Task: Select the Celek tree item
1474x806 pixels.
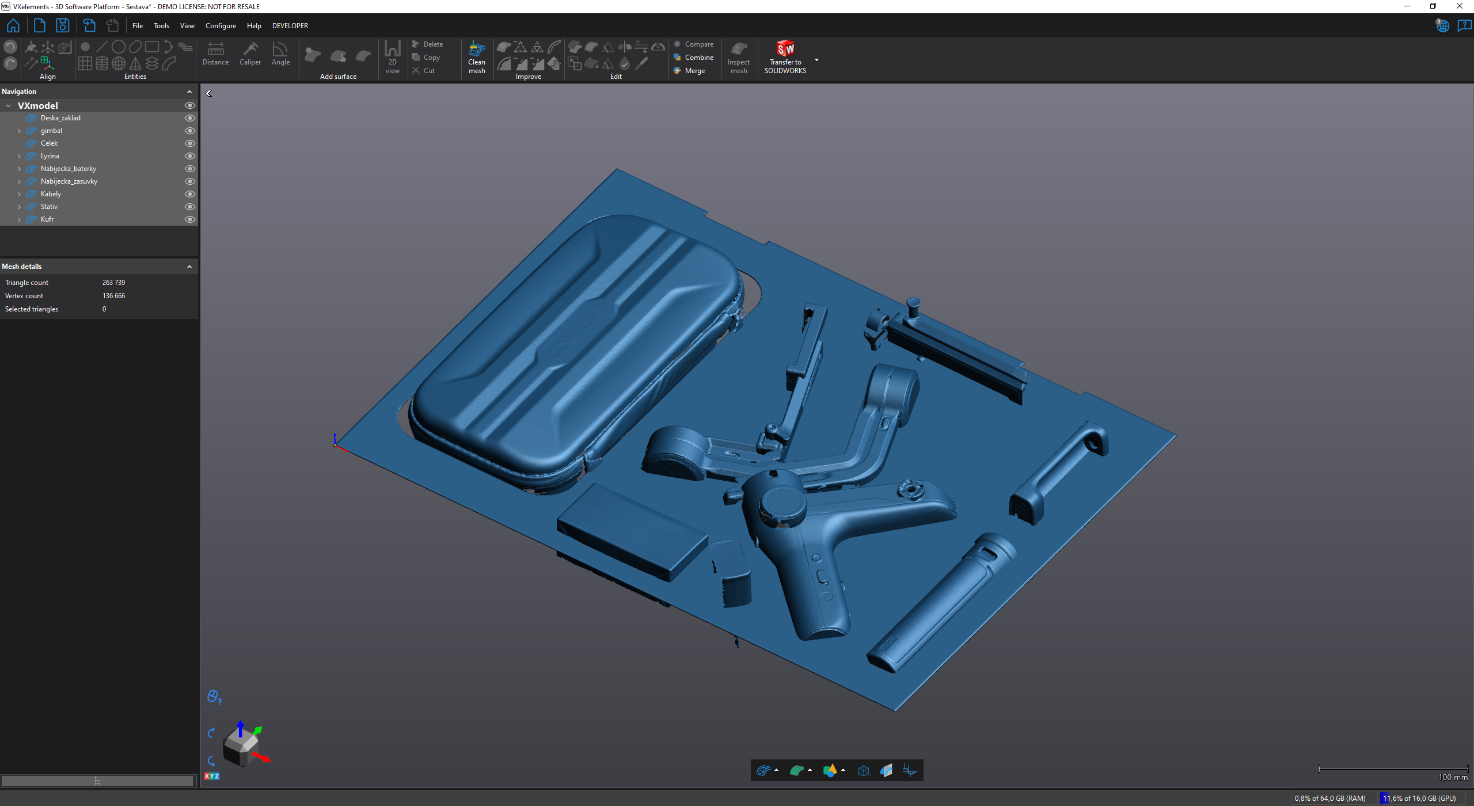Action: coord(49,143)
